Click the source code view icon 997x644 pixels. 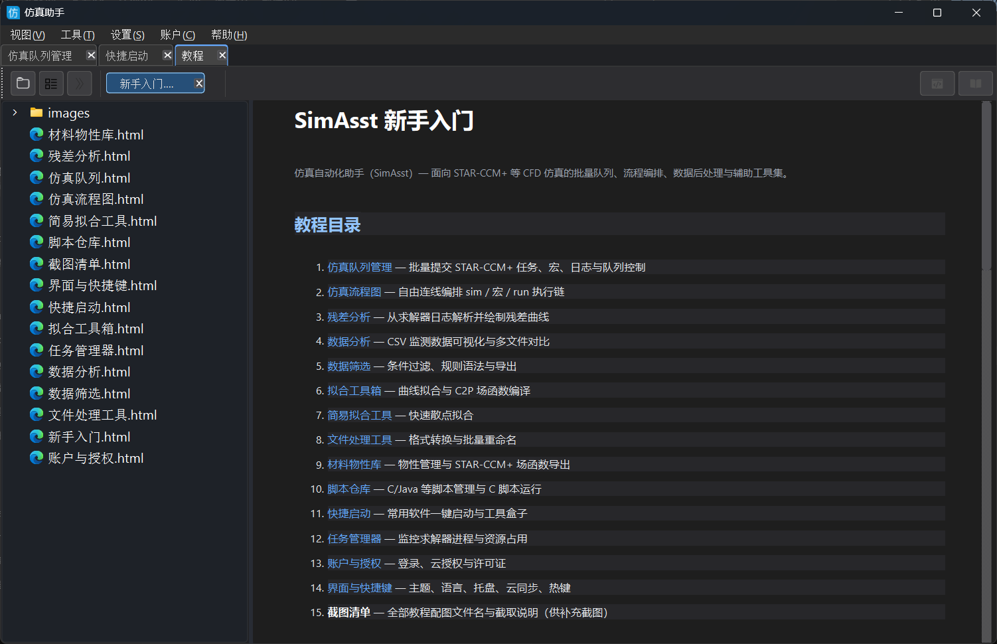pyautogui.click(x=937, y=84)
